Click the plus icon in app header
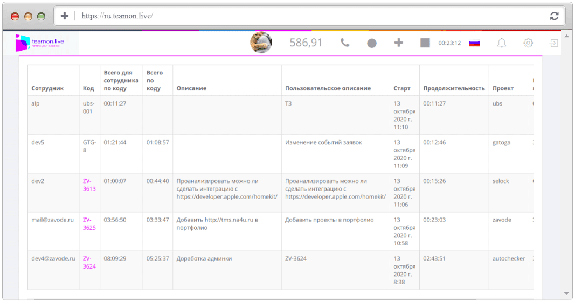575x302 pixels. [x=399, y=43]
